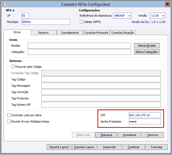Focus the CPF input field
This screenshot has width=172, height=155.
pos(145,115)
